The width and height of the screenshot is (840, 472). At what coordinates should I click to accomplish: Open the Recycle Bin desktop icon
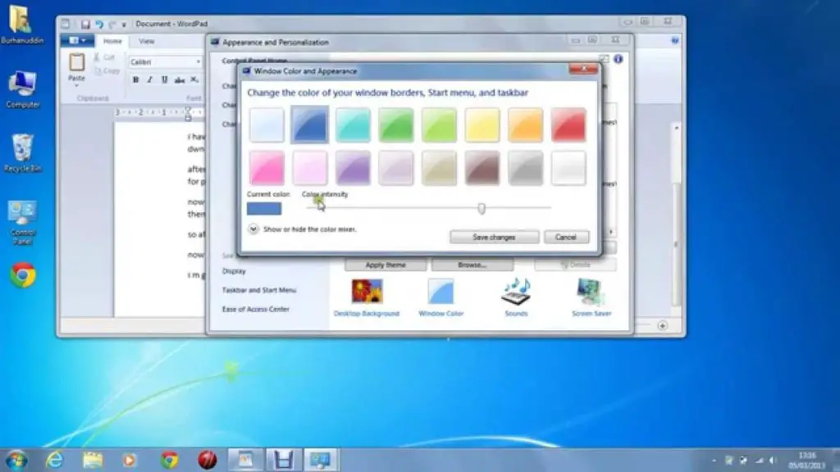22,153
